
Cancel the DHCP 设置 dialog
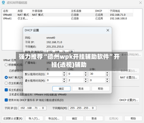click(81, 89)
